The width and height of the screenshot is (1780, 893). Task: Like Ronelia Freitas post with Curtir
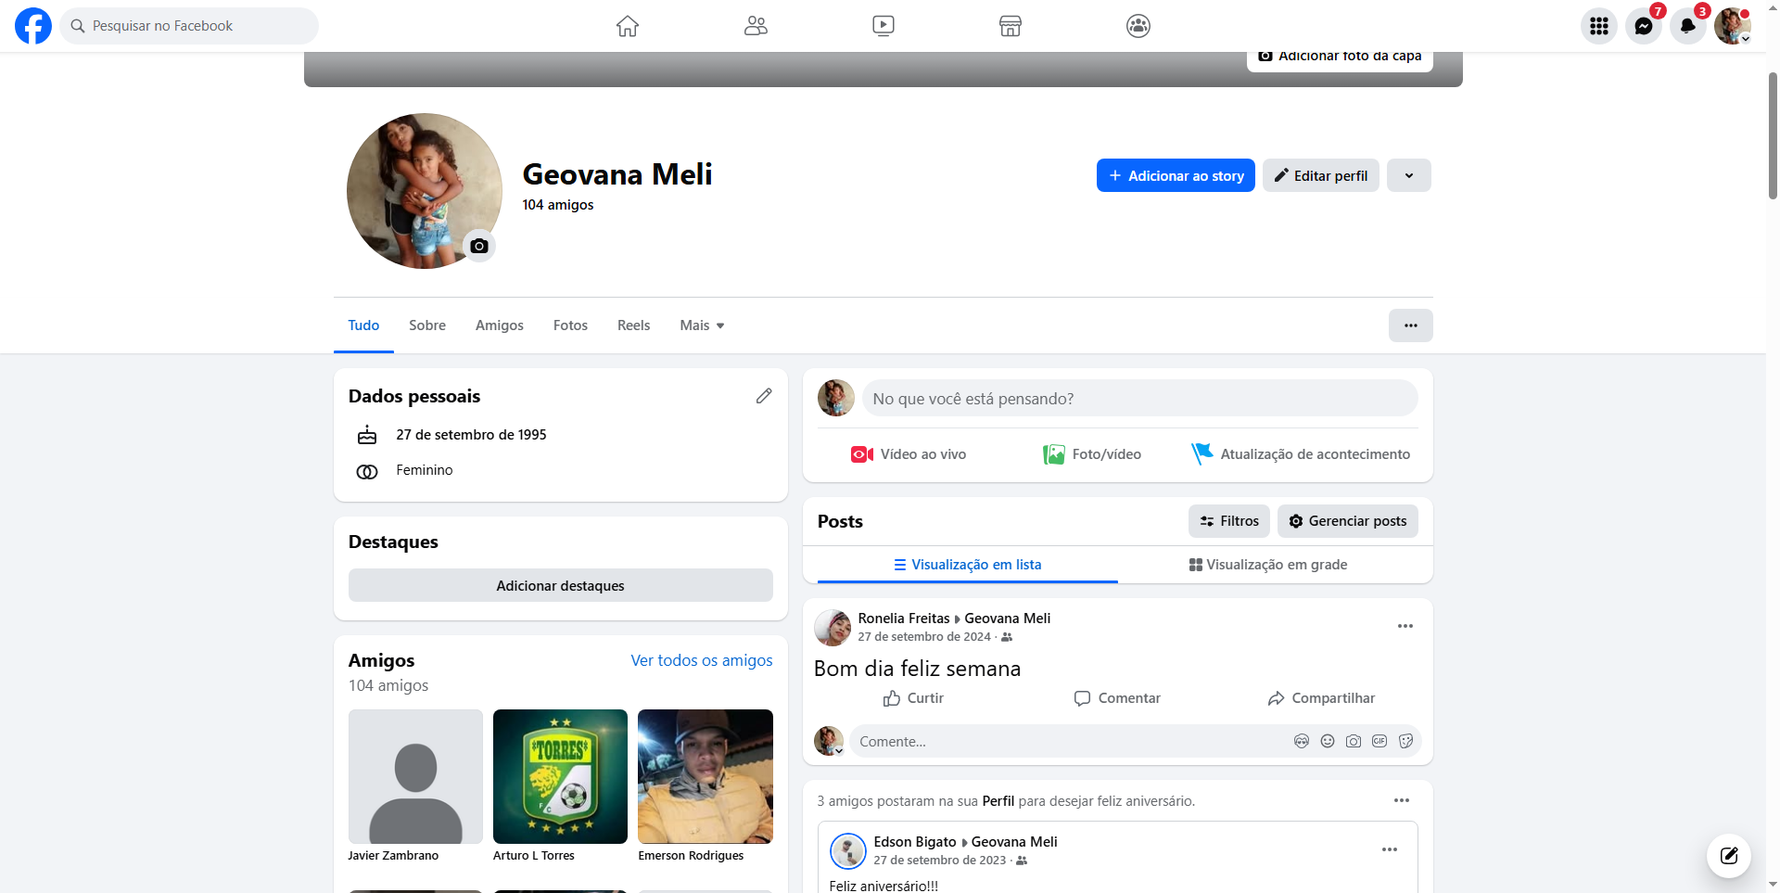913,698
